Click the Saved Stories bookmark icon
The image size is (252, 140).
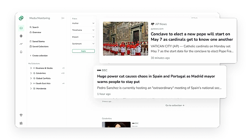pos(30,41)
